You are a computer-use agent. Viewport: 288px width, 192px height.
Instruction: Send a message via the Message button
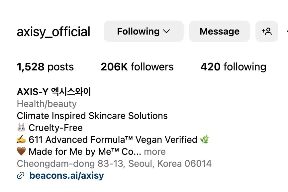pyautogui.click(x=220, y=31)
